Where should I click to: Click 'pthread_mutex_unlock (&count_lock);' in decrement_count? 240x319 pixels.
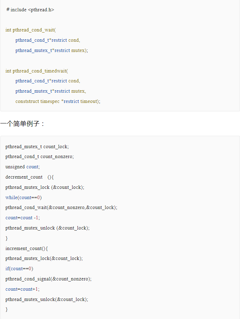coord(47,228)
